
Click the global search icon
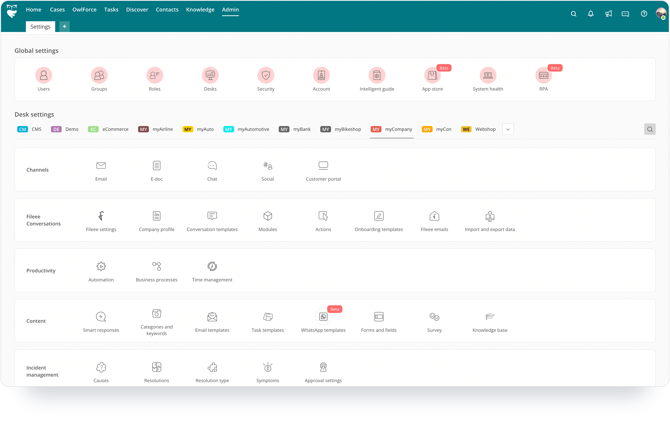[x=573, y=13]
